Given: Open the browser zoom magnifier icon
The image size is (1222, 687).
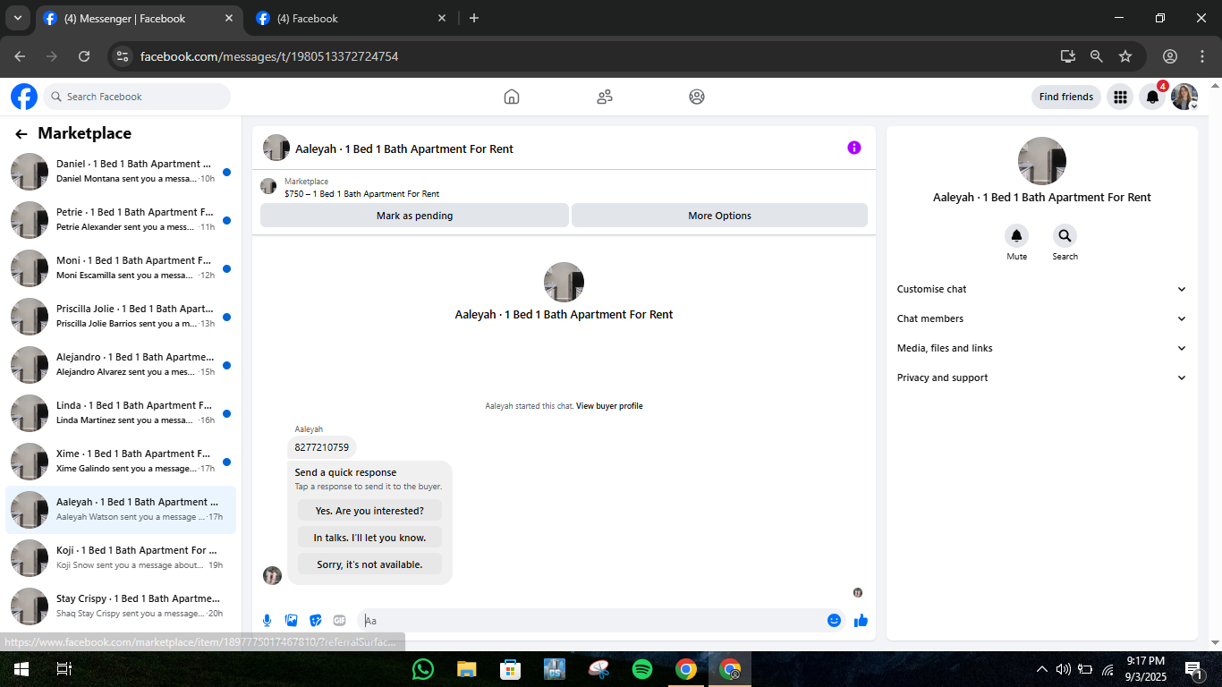Looking at the screenshot, I should pos(1096,56).
